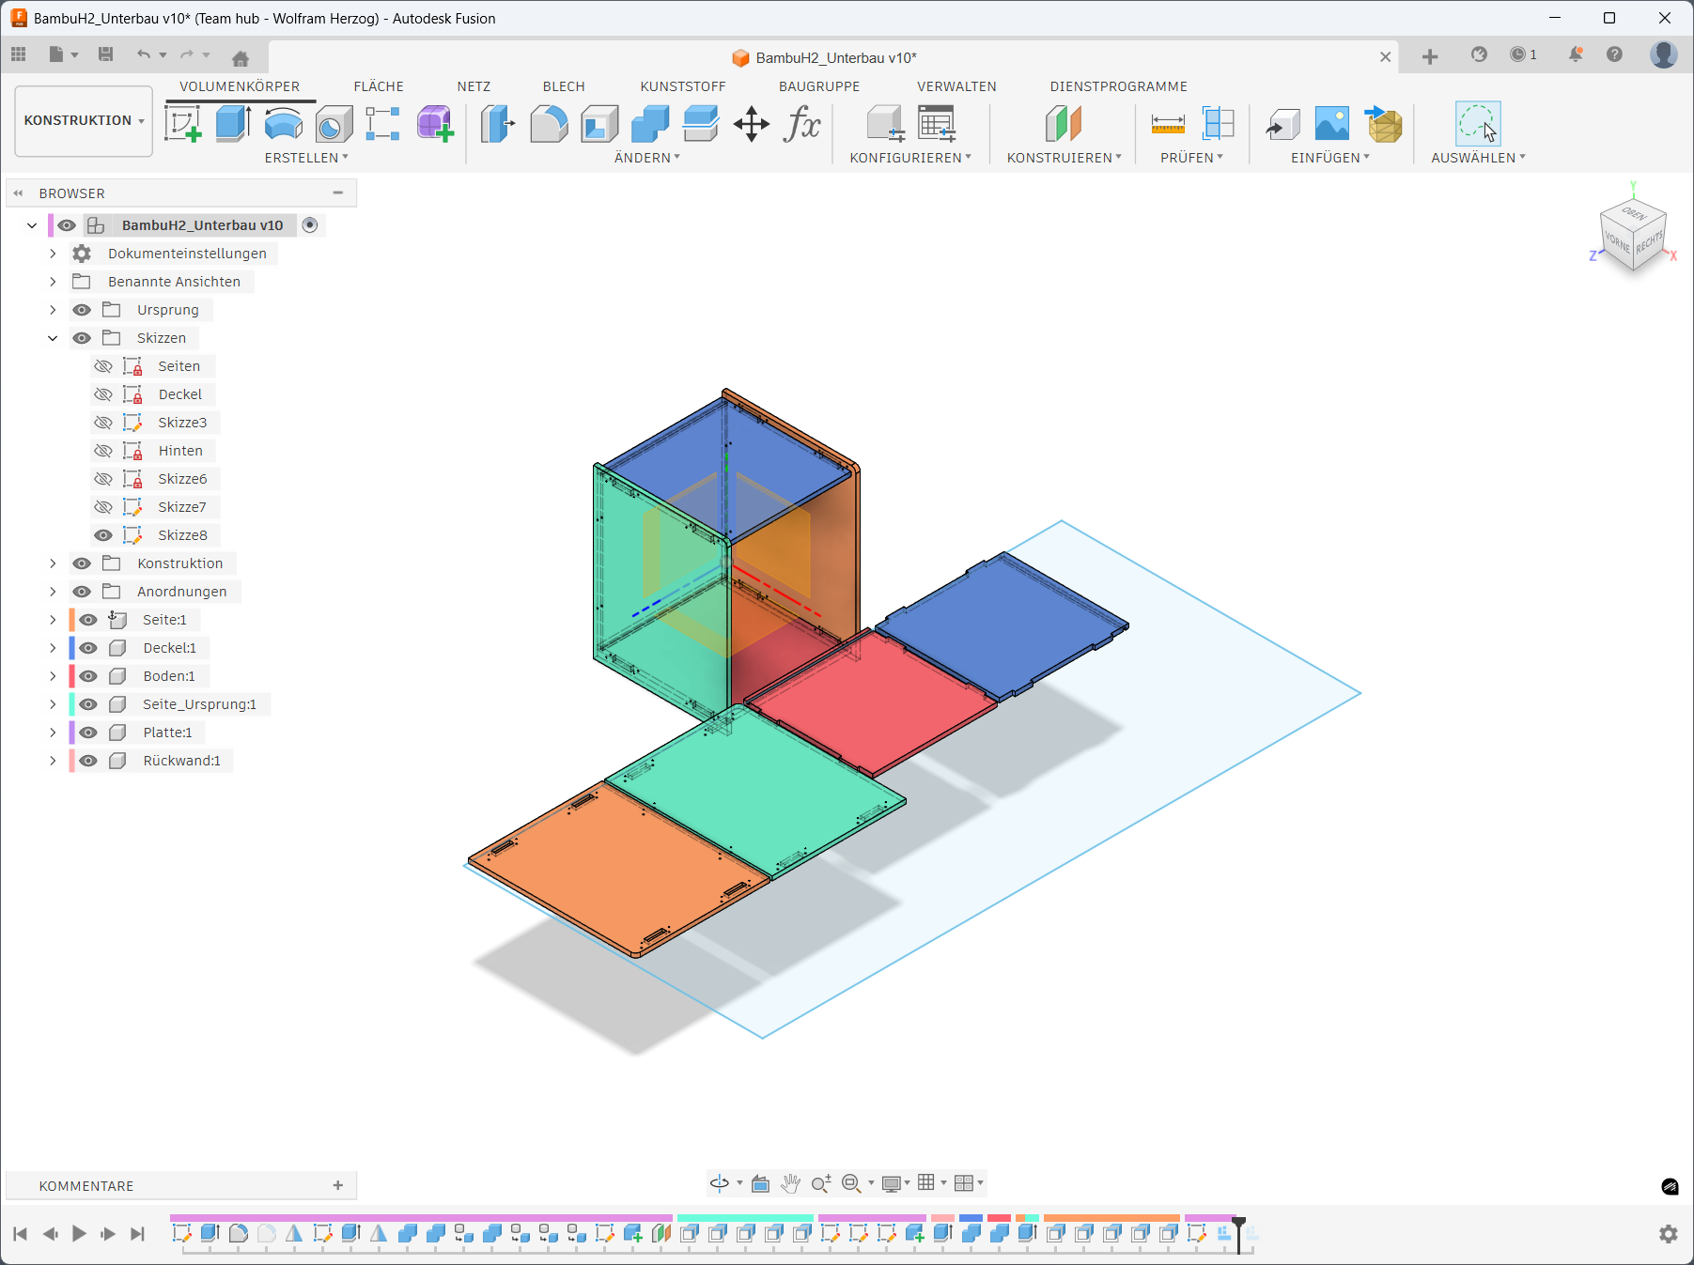Switch to the BLECH tab

[x=564, y=86]
